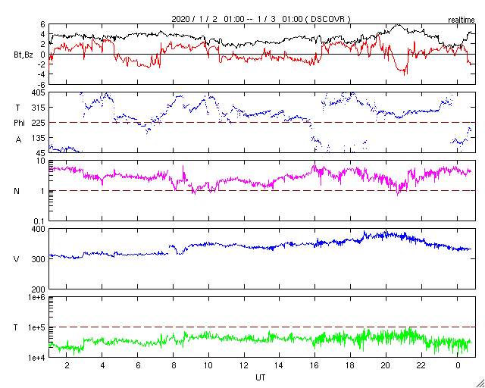Image resolution: width=485 pixels, height=388 pixels.
Task: Click the "22" hour tick on the UT axis
Action: coord(421,366)
